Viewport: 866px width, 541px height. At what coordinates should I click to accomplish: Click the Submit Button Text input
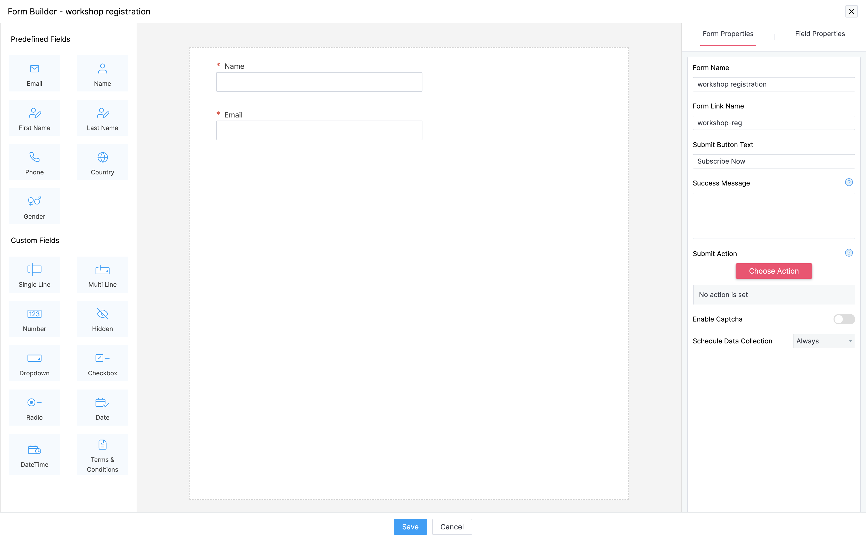773,161
